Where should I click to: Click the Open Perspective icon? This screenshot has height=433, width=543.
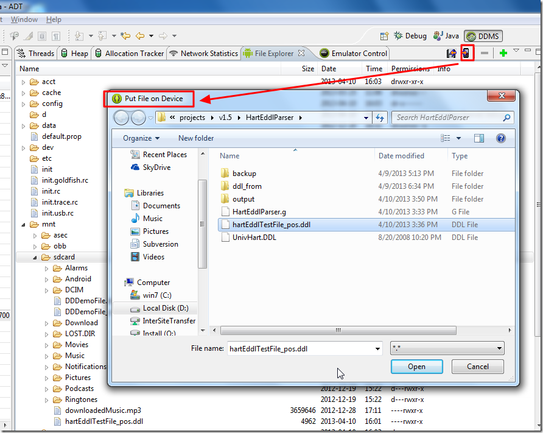coord(384,36)
